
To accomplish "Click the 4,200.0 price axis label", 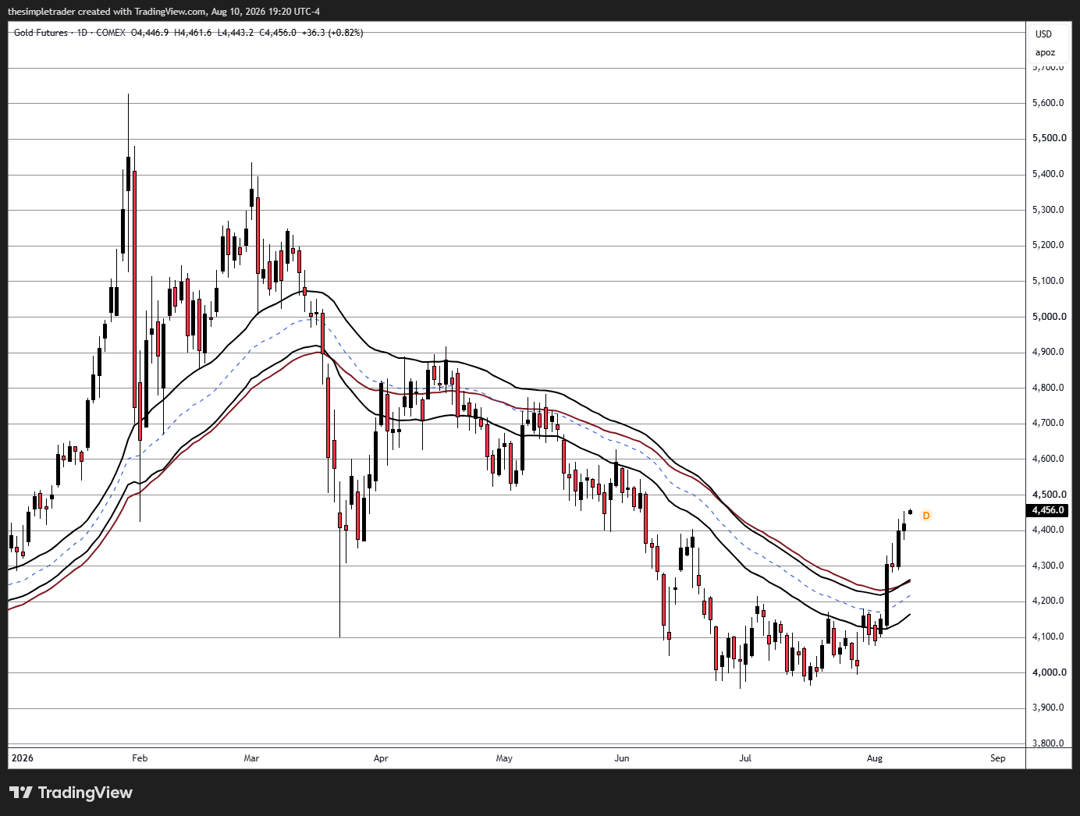I will pyautogui.click(x=1048, y=601).
